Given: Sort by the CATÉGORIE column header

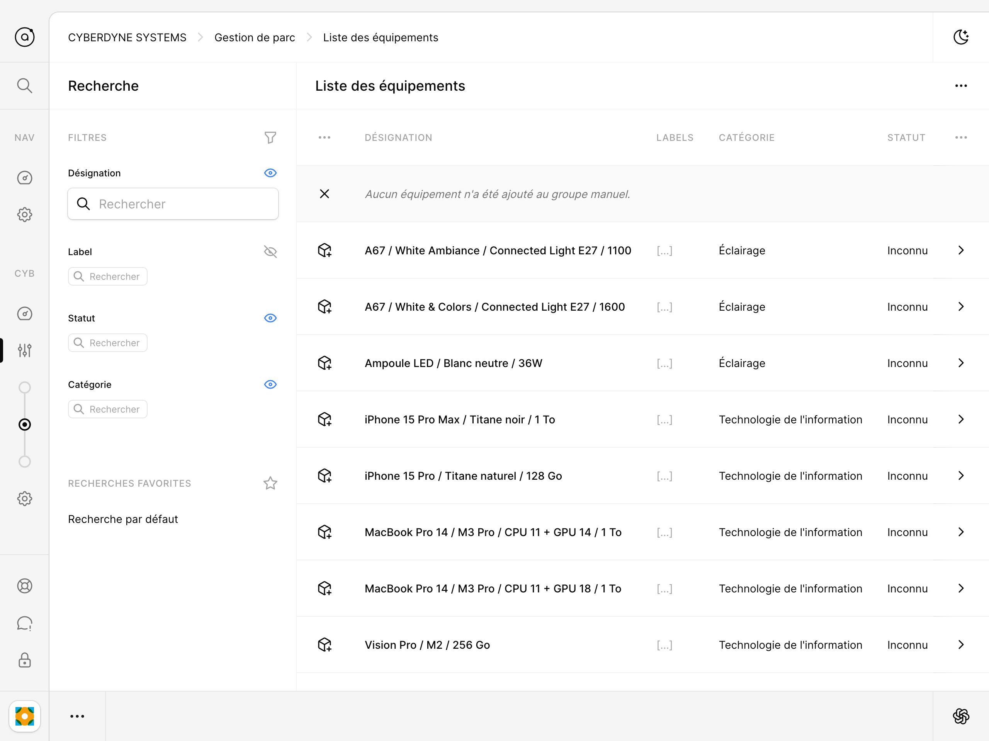Looking at the screenshot, I should tap(747, 137).
